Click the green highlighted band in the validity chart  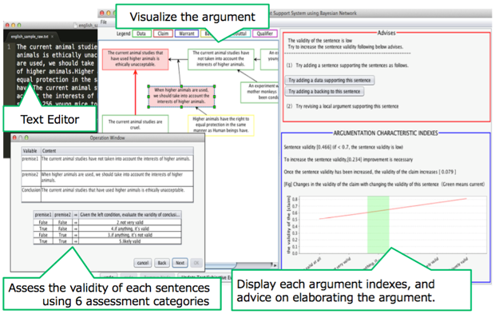(x=378, y=225)
